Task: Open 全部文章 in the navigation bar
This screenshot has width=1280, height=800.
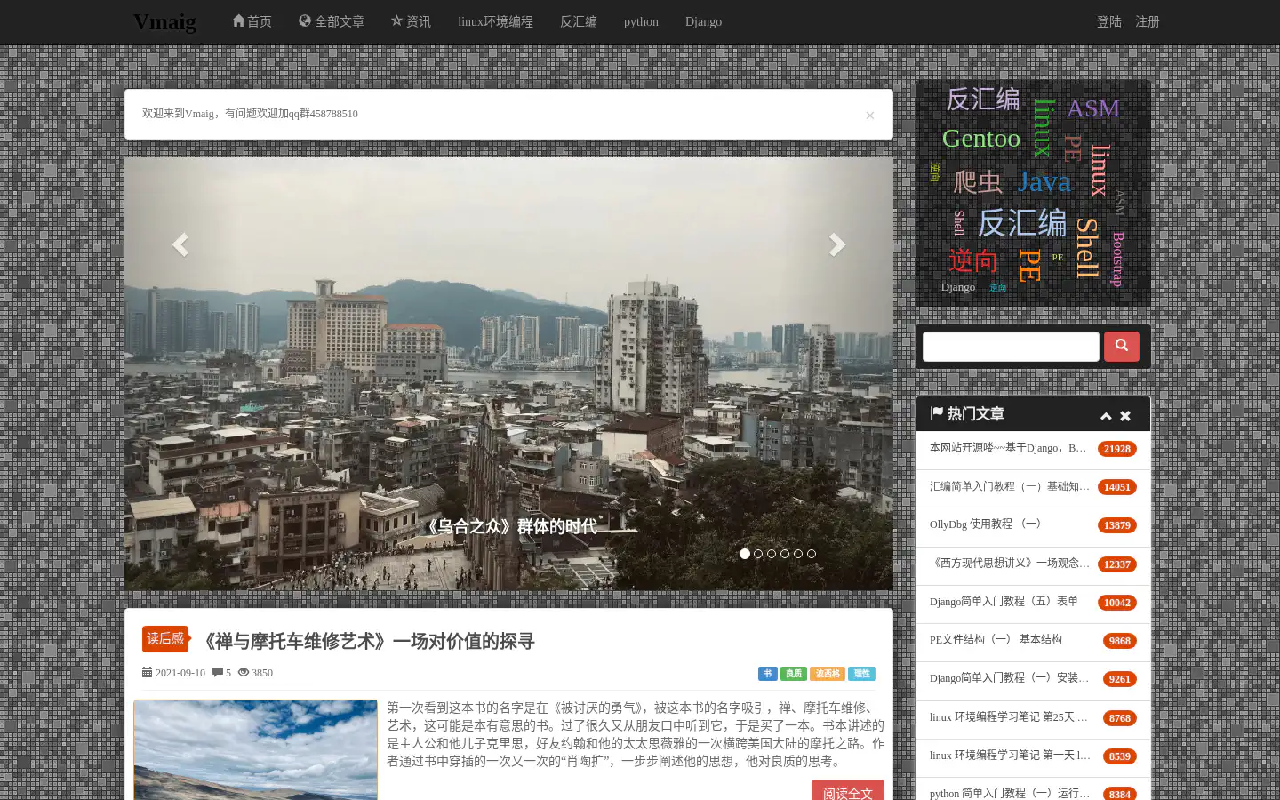Action: click(332, 21)
